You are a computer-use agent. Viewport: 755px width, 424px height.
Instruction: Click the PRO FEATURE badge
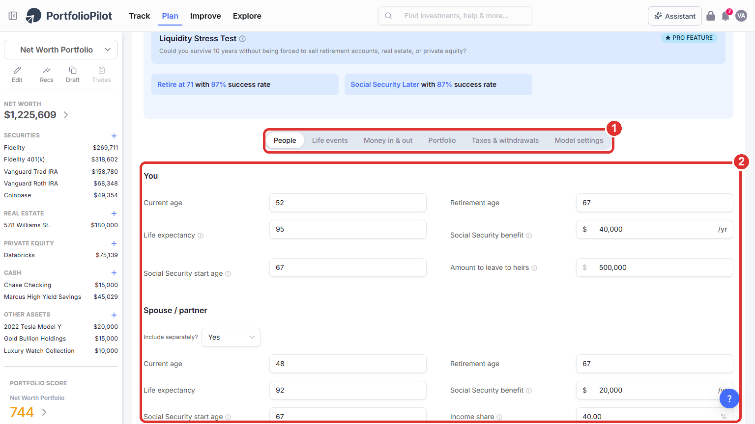coord(689,38)
